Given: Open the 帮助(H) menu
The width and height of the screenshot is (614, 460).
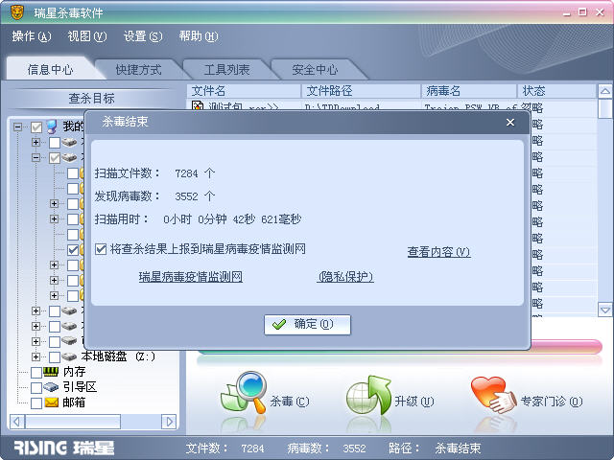Looking at the screenshot, I should (199, 36).
